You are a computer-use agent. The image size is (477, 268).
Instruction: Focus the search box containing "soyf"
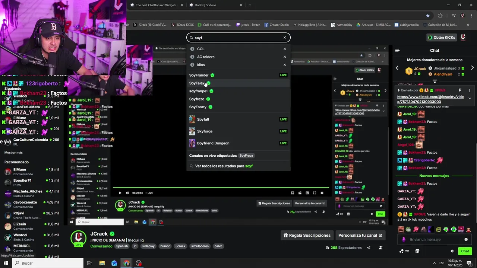click(238, 38)
